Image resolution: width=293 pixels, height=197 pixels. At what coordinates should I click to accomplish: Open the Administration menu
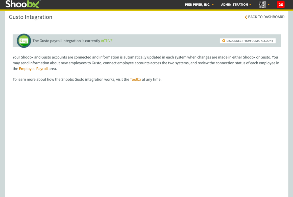coord(236,5)
